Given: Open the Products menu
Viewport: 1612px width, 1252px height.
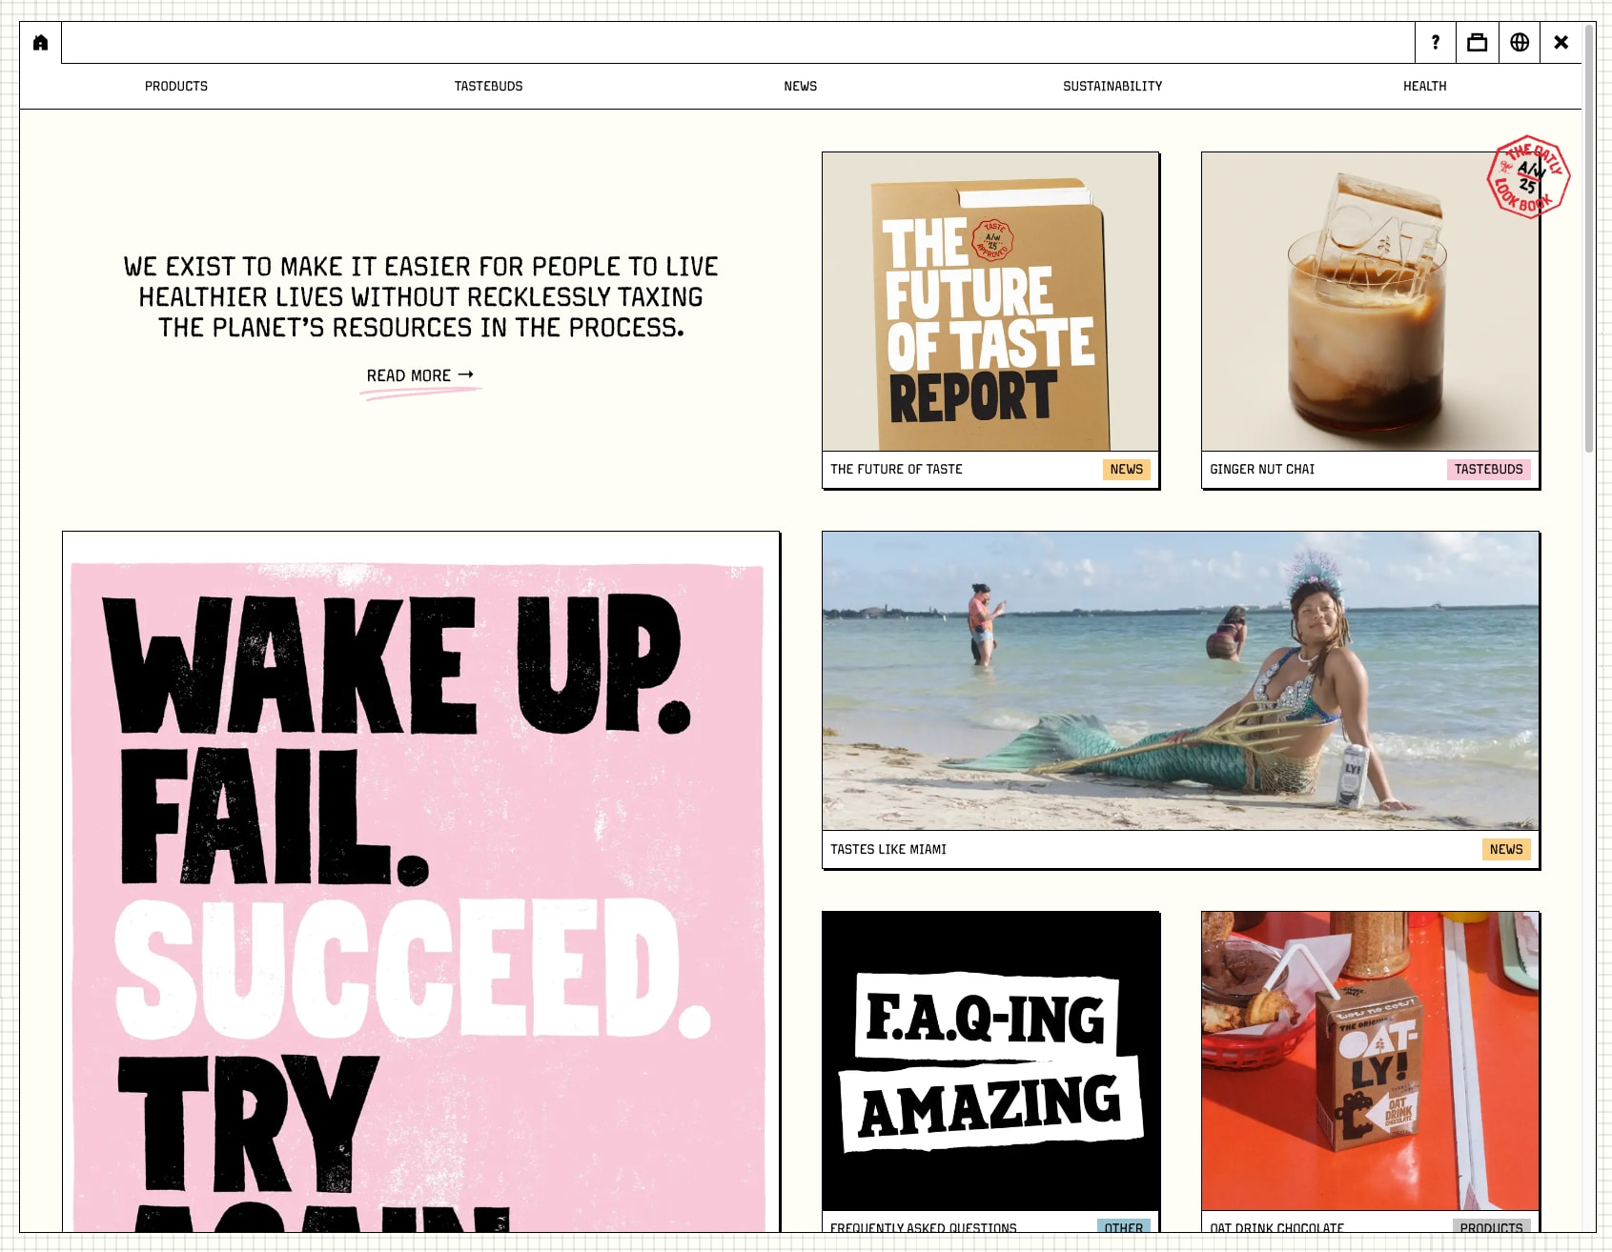Looking at the screenshot, I should (176, 86).
